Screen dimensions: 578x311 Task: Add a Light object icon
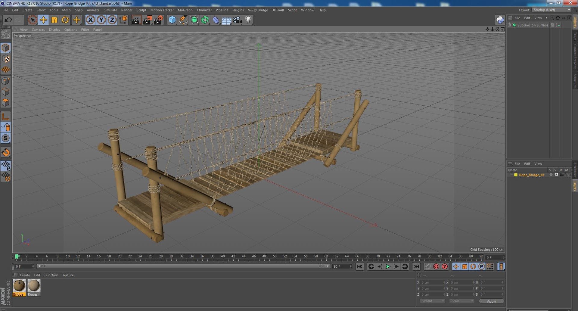click(248, 20)
